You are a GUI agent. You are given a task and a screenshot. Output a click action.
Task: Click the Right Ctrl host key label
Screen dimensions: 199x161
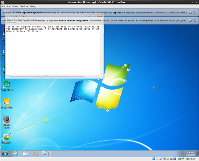(190, 159)
